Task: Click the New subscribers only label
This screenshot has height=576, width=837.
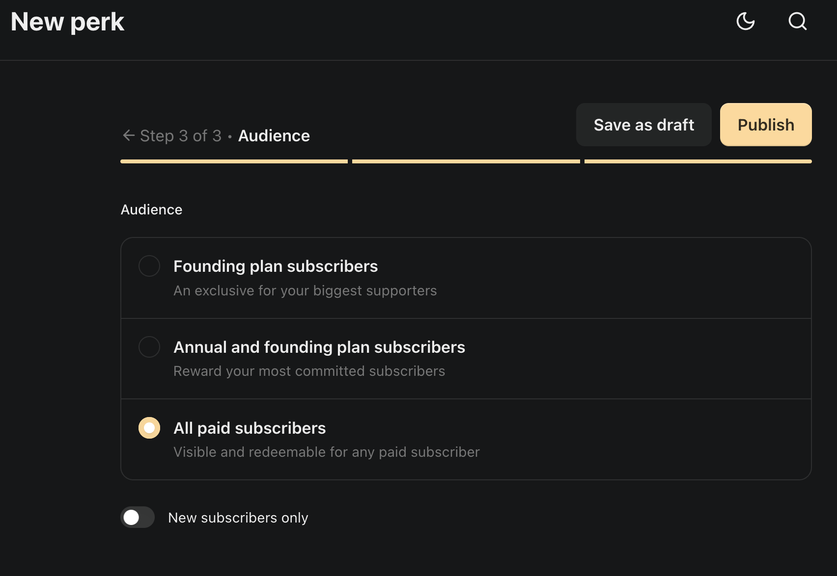Action: [x=238, y=518]
